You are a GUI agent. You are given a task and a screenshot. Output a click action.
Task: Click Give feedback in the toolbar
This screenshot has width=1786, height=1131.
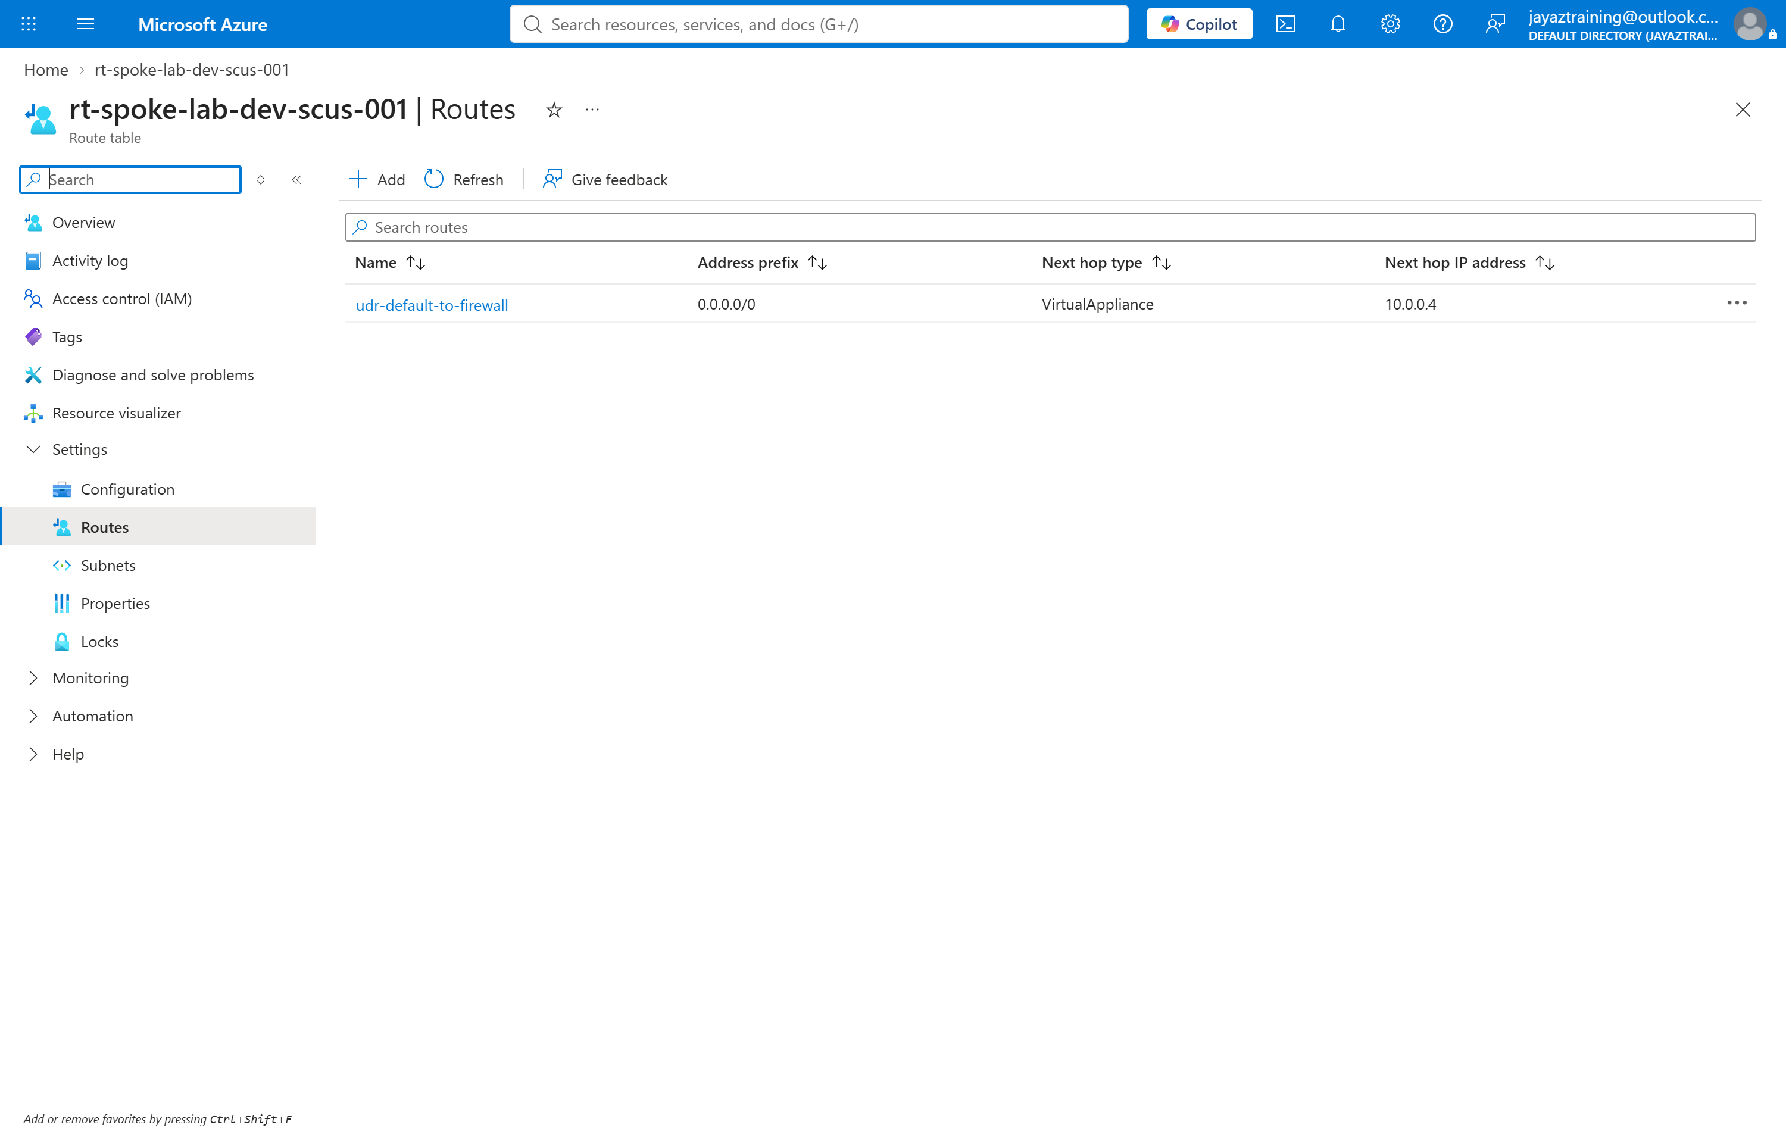pyautogui.click(x=604, y=180)
